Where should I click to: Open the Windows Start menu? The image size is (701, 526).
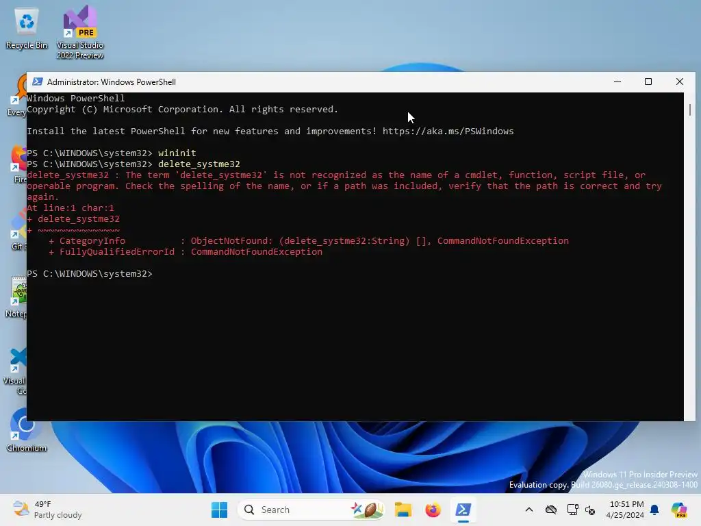219,510
